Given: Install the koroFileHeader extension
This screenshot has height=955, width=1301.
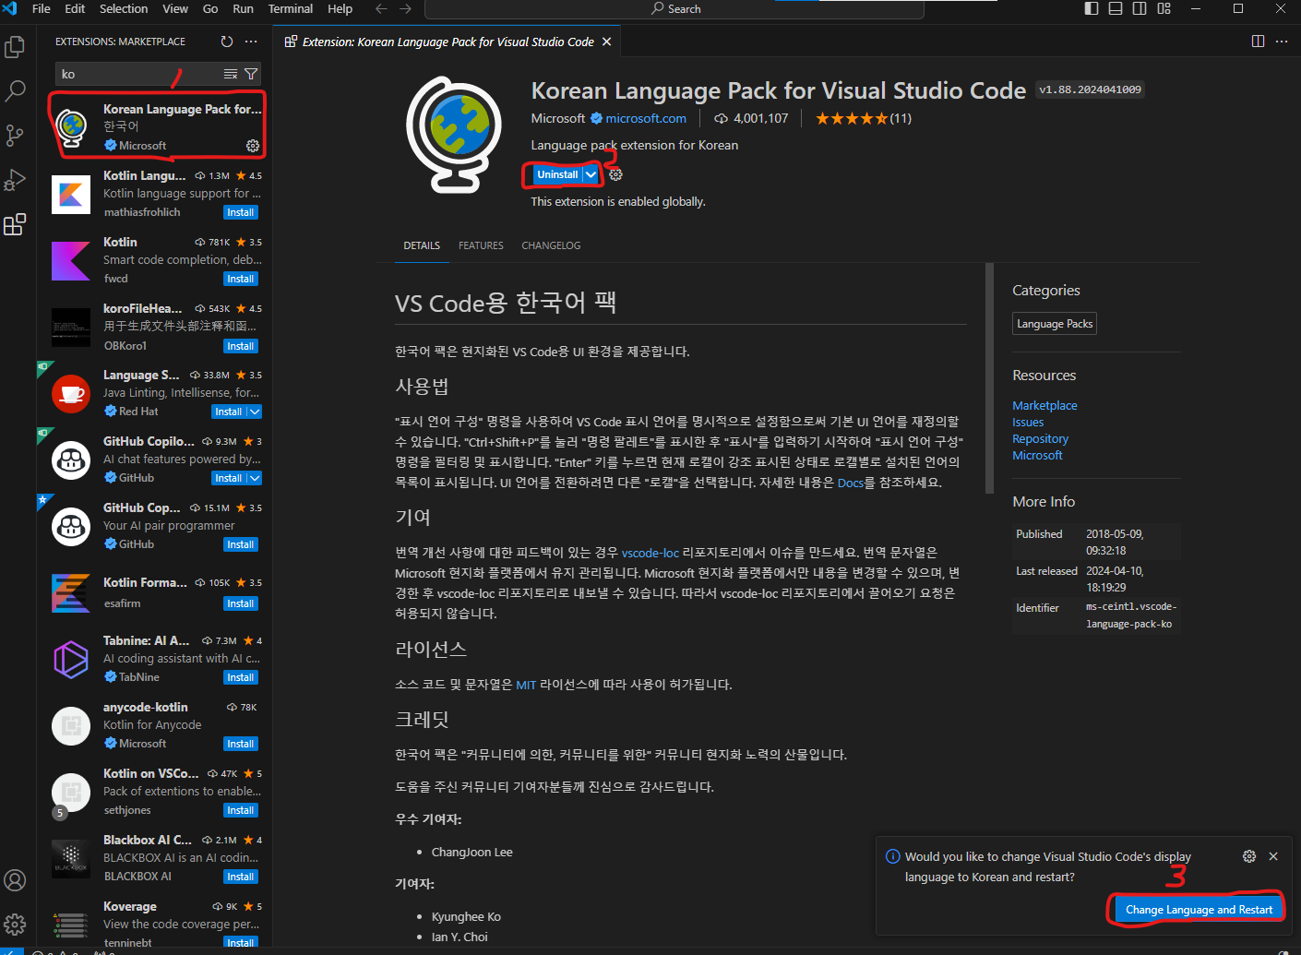Looking at the screenshot, I should pyautogui.click(x=241, y=346).
